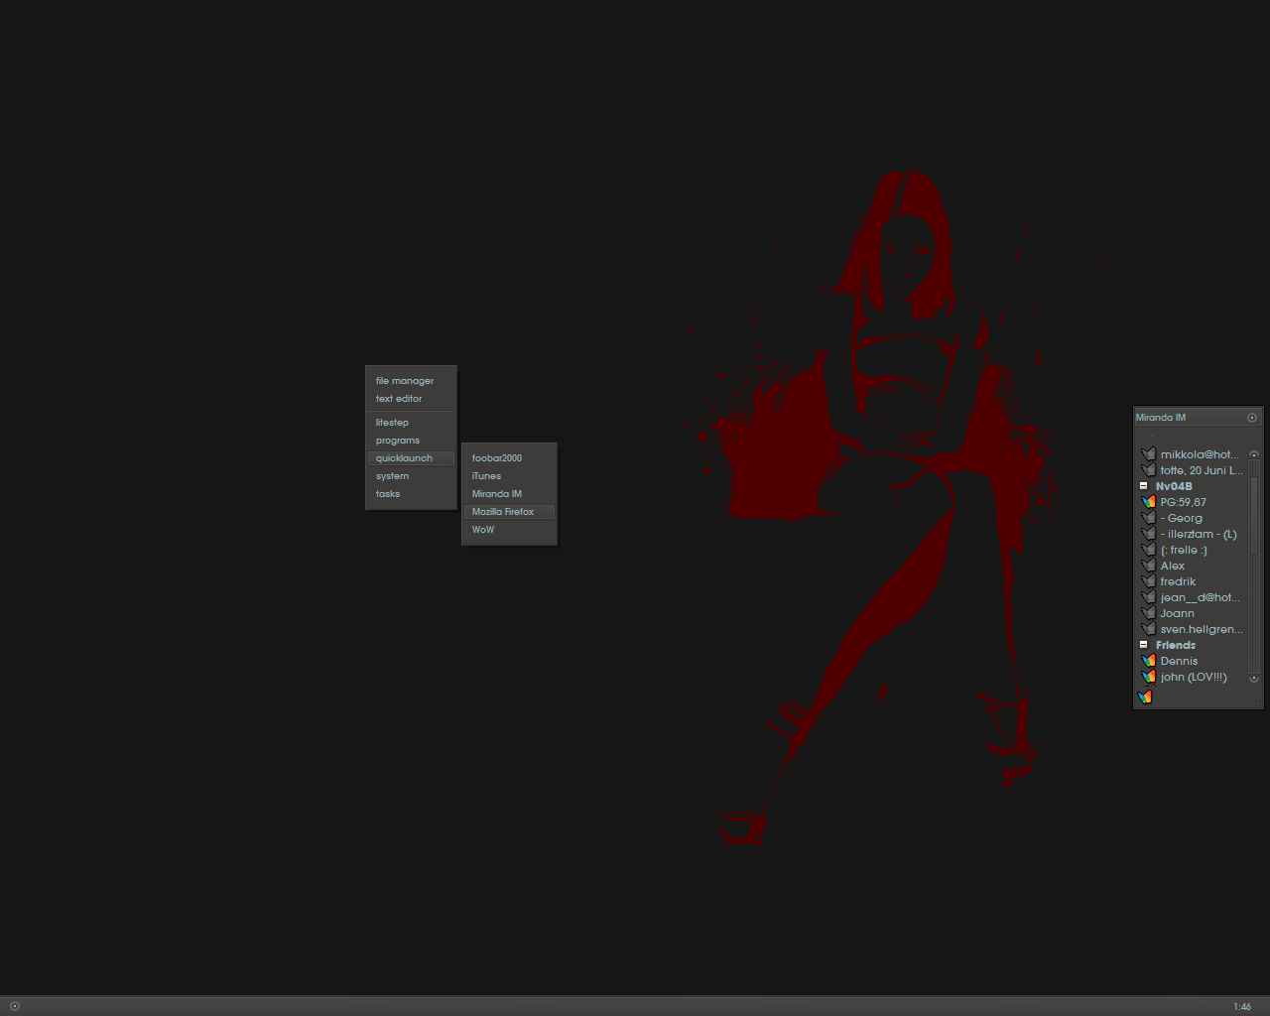Click the round button in the Miranda IM title bar
This screenshot has width=1270, height=1016.
click(1252, 418)
